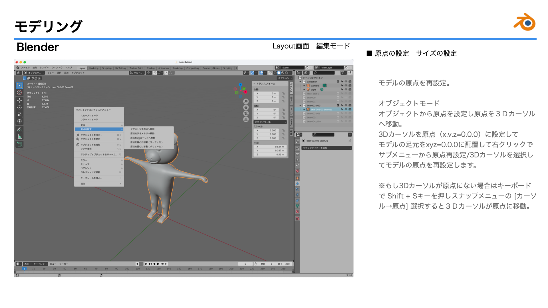
Task: Hide Camera using its eye icon
Action: point(346,86)
